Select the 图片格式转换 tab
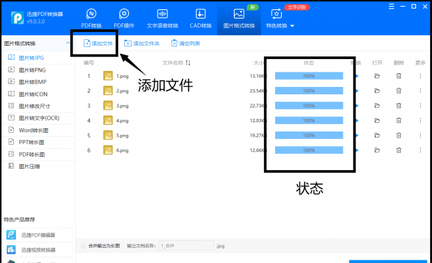432x263 pixels. pos(239,19)
